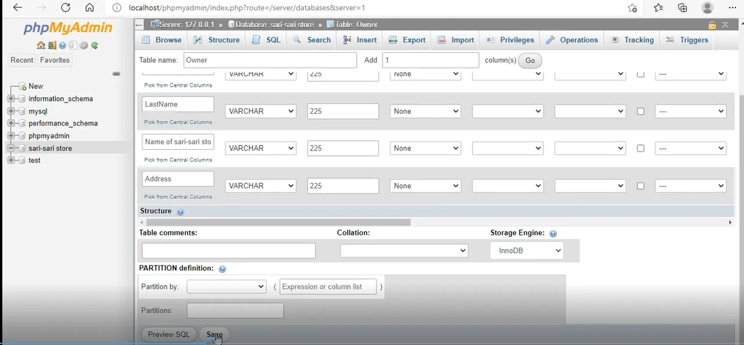Click right arrow of horizontal scrollbar
The height and width of the screenshot is (345, 744).
pos(731,222)
